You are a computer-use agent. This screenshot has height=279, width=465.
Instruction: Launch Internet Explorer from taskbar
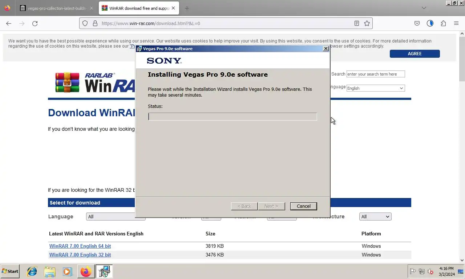32,271
